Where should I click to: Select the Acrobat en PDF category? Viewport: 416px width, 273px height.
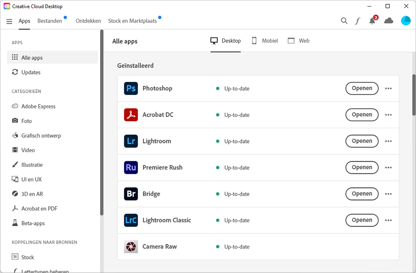[35, 208]
